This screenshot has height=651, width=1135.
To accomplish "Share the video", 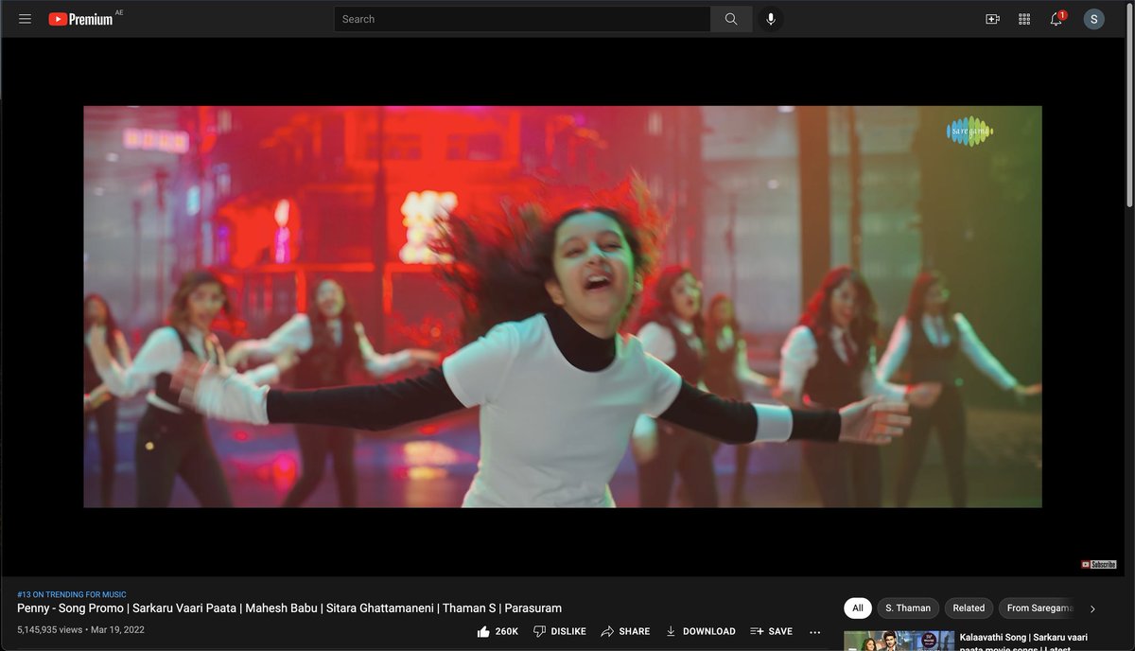I will coord(625,631).
